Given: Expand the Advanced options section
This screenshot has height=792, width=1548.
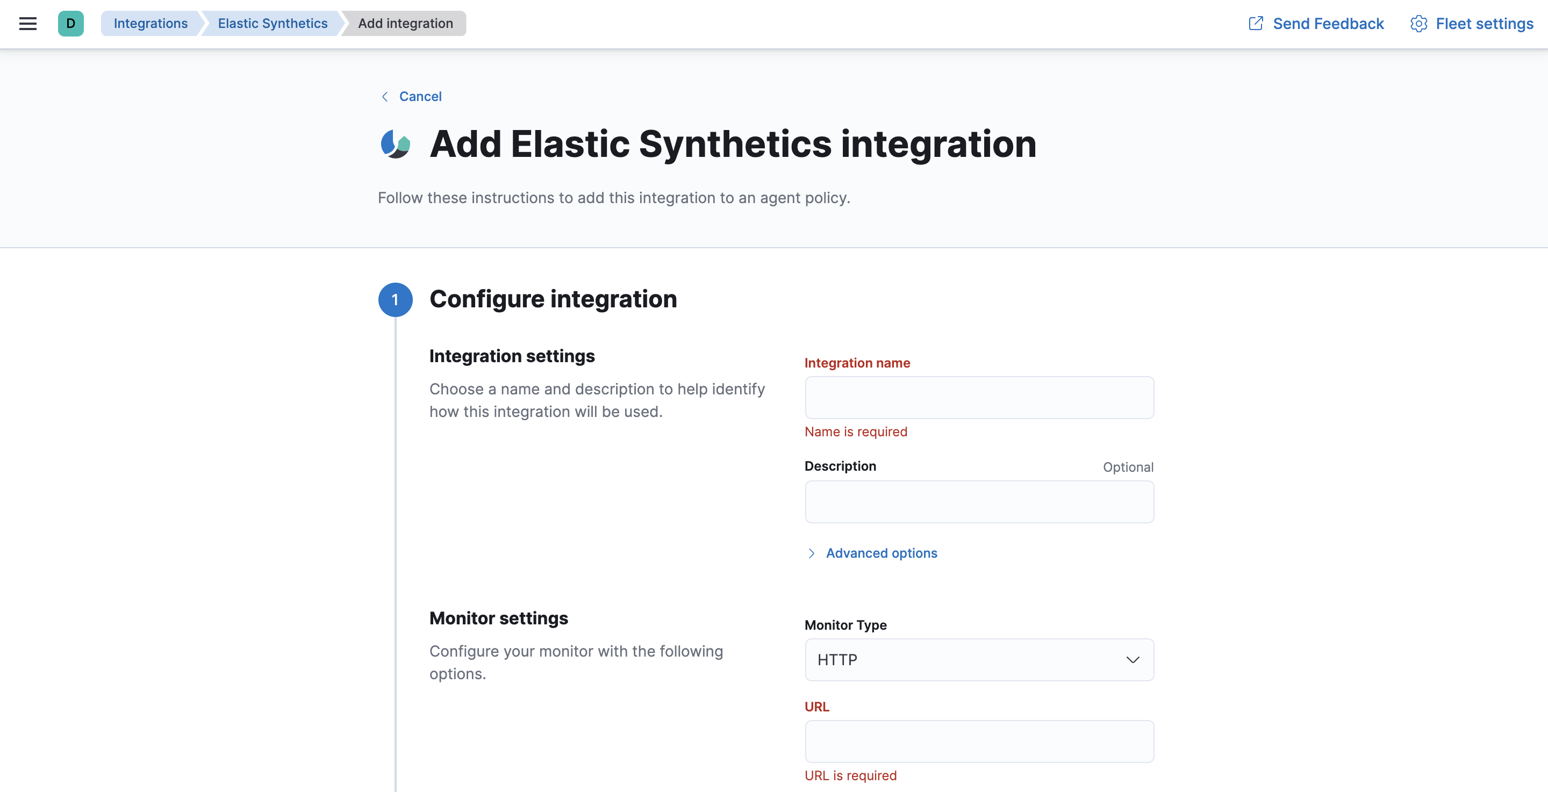Looking at the screenshot, I should tap(881, 553).
